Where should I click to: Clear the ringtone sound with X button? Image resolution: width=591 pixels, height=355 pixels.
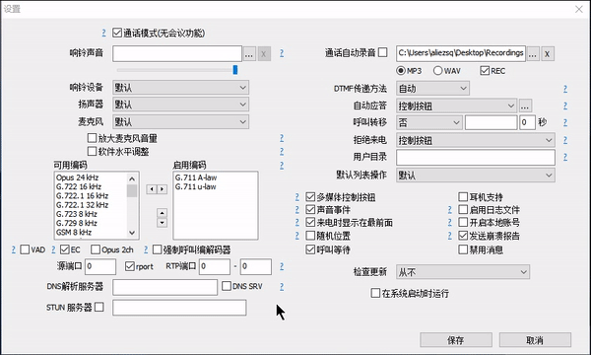pos(264,54)
